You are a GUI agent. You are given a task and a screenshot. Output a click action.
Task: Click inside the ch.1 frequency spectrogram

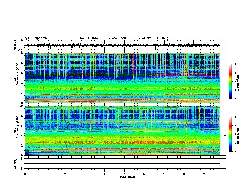click(x=123, y=78)
